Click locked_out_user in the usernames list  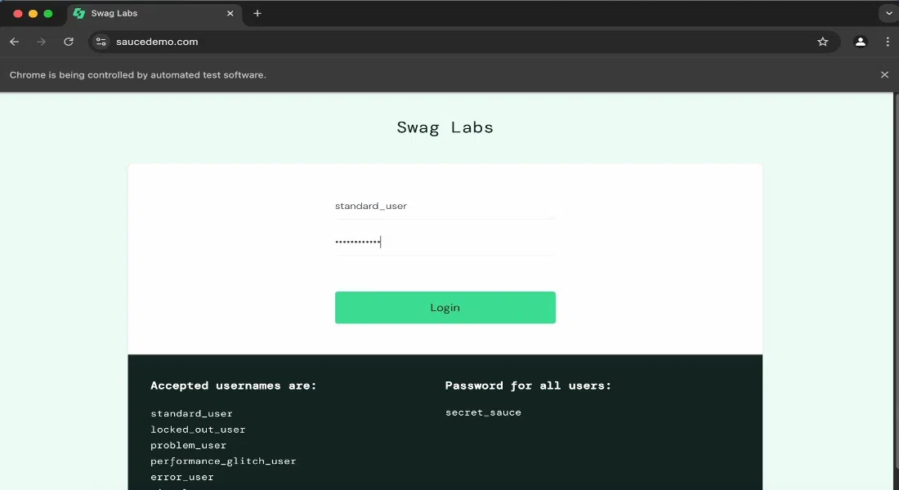coord(198,430)
